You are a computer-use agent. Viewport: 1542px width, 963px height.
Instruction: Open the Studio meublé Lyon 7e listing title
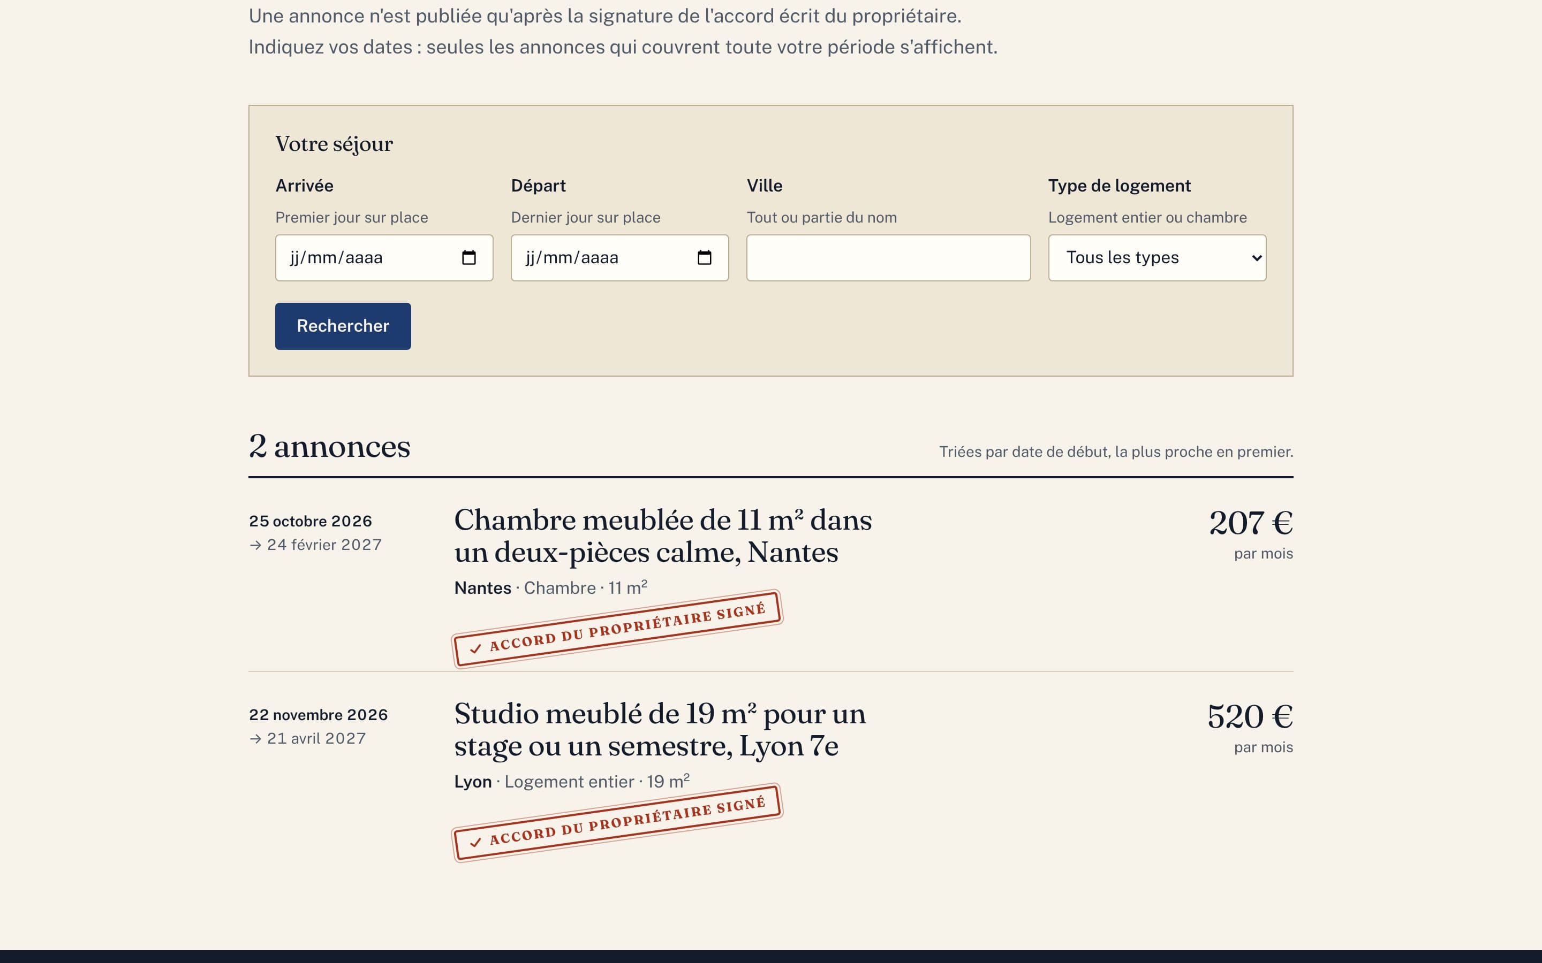pyautogui.click(x=660, y=729)
